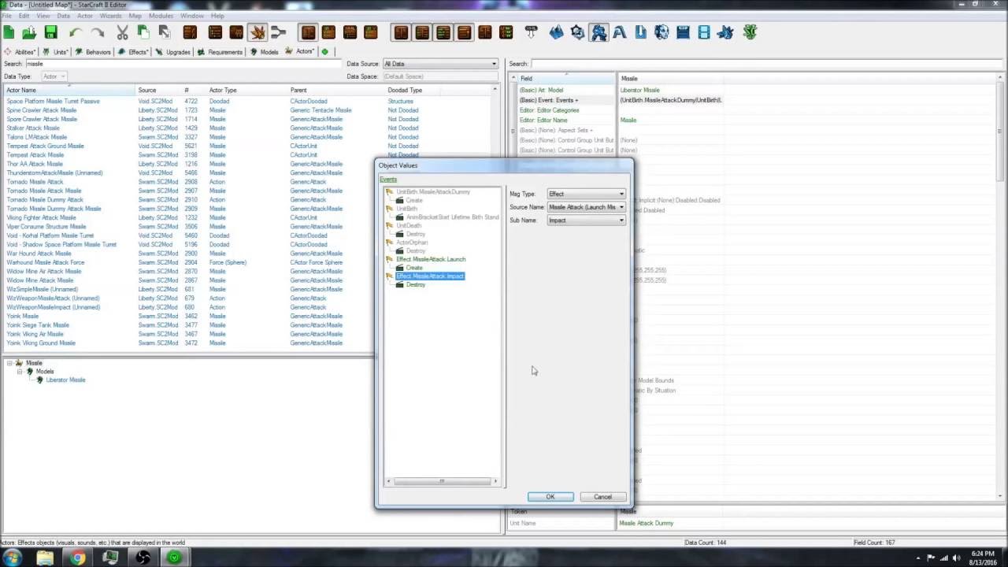Open the Data Space dropdown

coord(441,76)
